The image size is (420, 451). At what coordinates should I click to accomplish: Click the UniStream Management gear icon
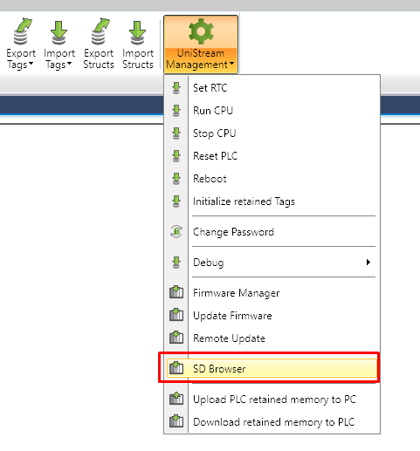point(201,31)
